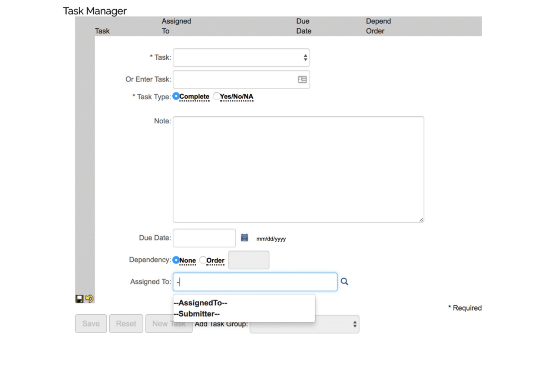Open the Due Date calendar picker icon
552x368 pixels.
(x=245, y=238)
